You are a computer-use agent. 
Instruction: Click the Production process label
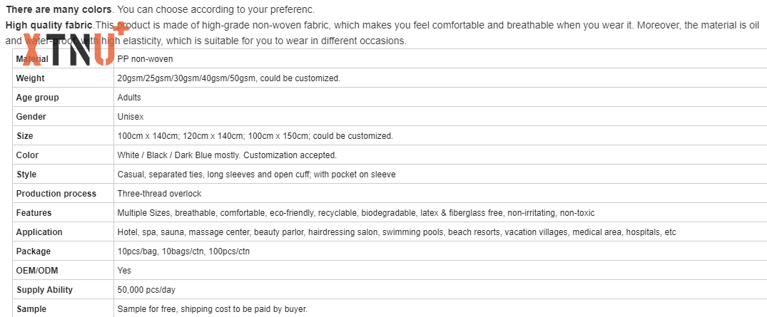tap(56, 194)
